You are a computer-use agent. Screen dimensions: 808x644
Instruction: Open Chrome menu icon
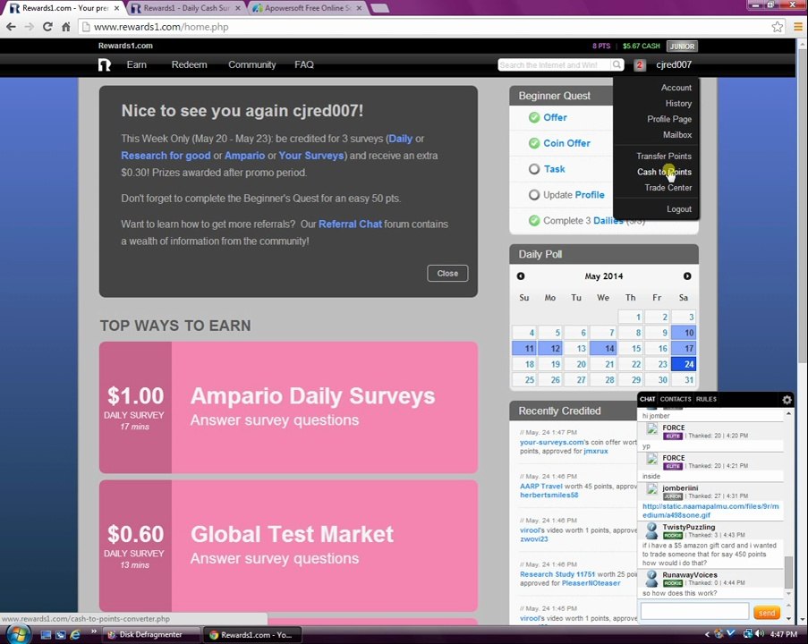[x=798, y=27]
